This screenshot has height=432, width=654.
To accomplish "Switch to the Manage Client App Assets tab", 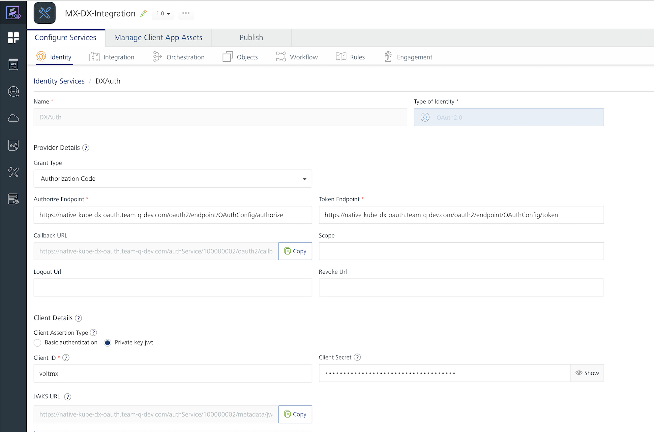I will click(x=158, y=38).
